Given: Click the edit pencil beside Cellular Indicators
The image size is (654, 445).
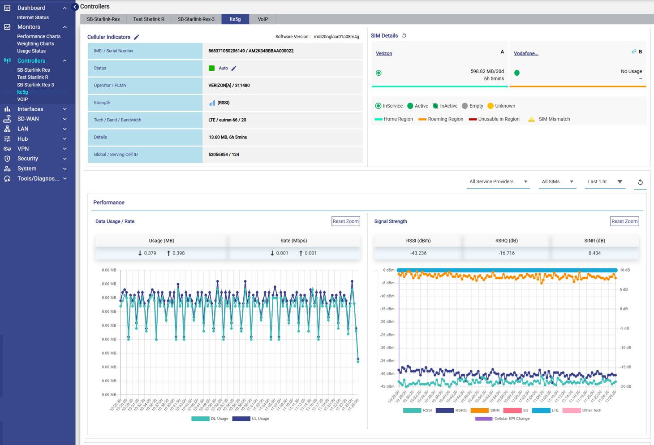Looking at the screenshot, I should (x=137, y=37).
